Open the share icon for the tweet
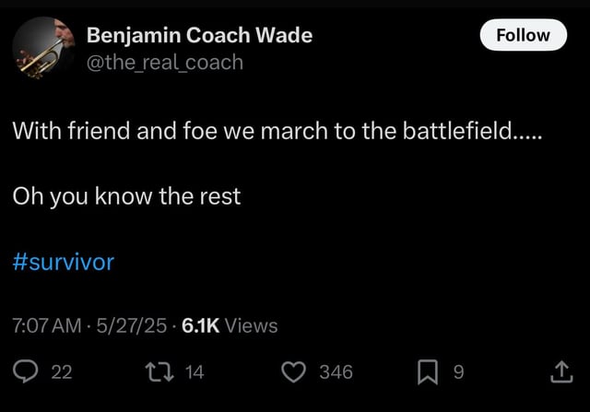 pos(561,371)
